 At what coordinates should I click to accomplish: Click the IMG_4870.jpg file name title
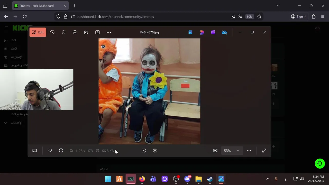(149, 32)
